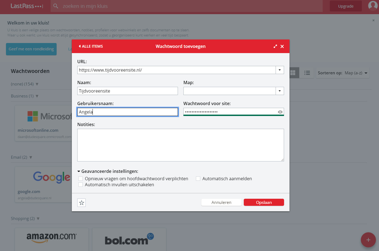Screen dimensions: 379x251
Task: Open the URL dropdown arrow
Action: [280, 70]
